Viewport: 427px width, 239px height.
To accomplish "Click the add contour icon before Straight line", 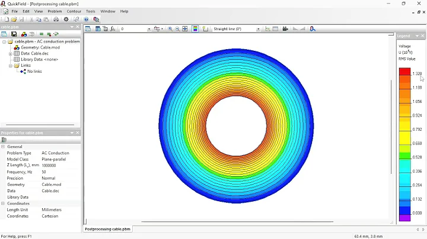I will click(x=205, y=29).
